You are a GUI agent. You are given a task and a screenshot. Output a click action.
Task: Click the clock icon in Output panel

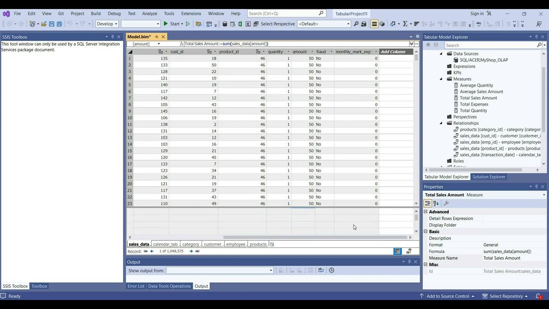click(332, 270)
